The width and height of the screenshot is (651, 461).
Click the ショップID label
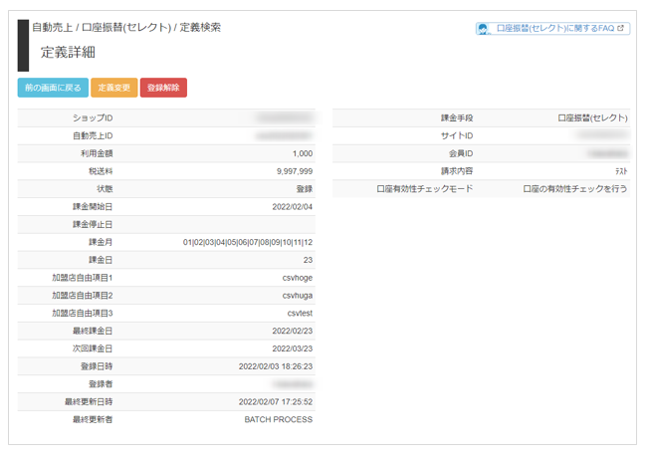(93, 117)
